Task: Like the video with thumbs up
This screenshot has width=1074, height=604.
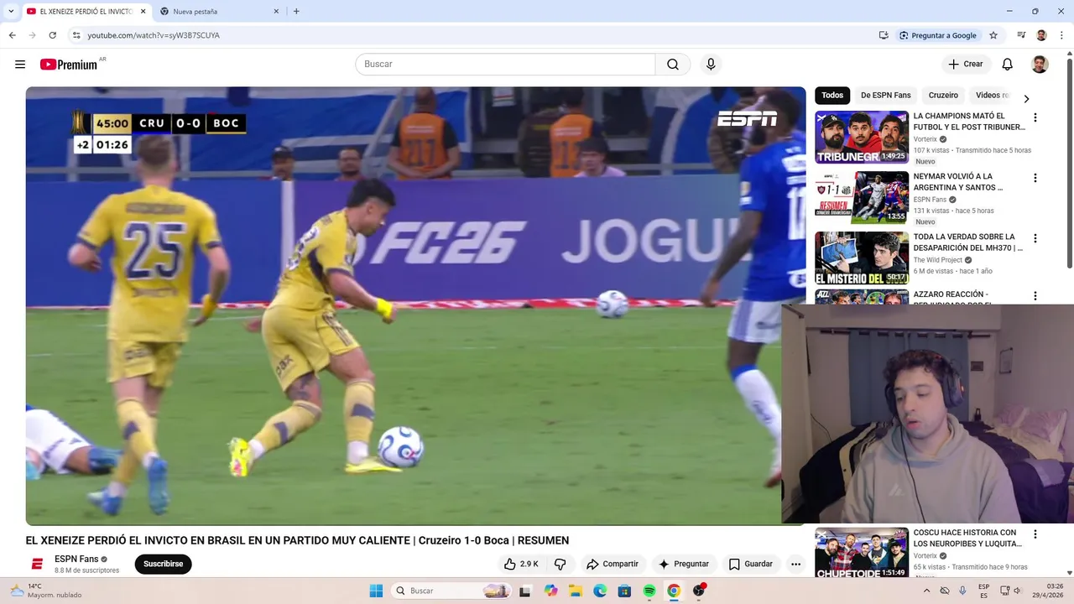Action: point(521,564)
